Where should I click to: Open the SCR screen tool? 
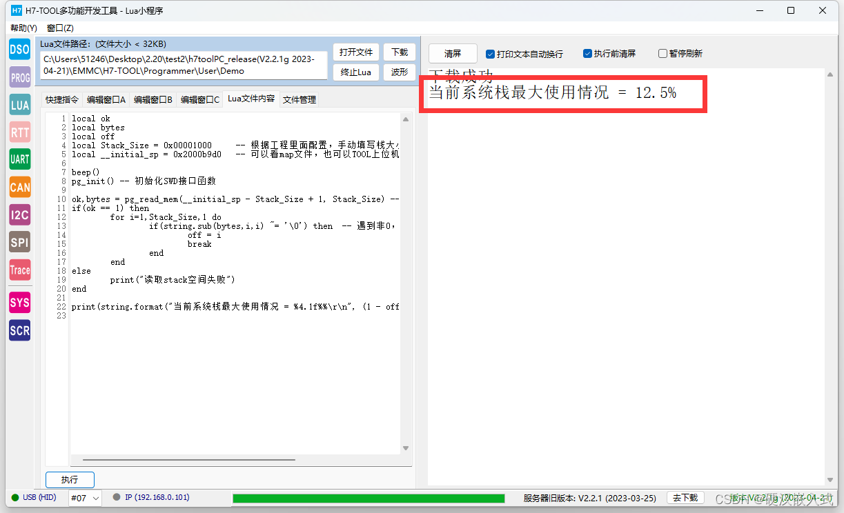click(20, 330)
